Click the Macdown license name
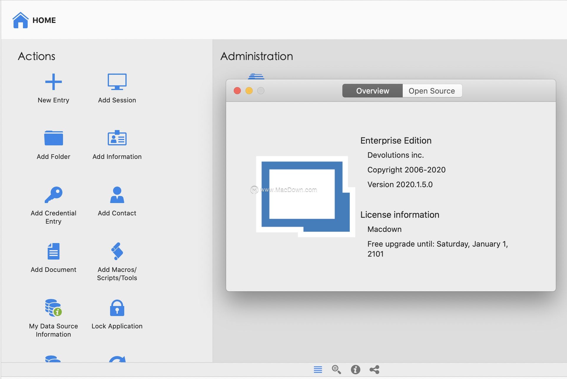Image resolution: width=567 pixels, height=379 pixels. (x=384, y=229)
